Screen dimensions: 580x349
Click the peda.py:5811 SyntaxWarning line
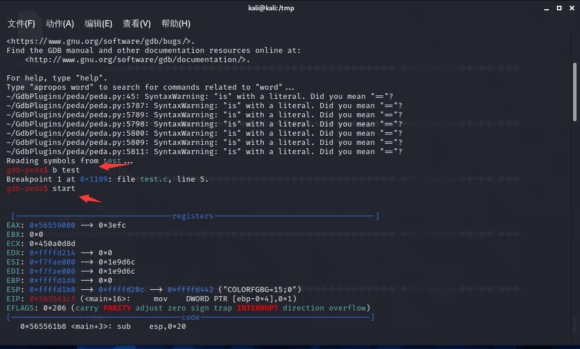pos(204,151)
